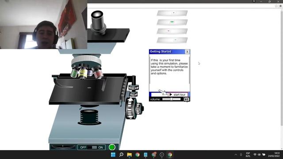The image size is (283, 159).
Task: Open Wi-Fi network settings in tray
Action: pos(255,155)
